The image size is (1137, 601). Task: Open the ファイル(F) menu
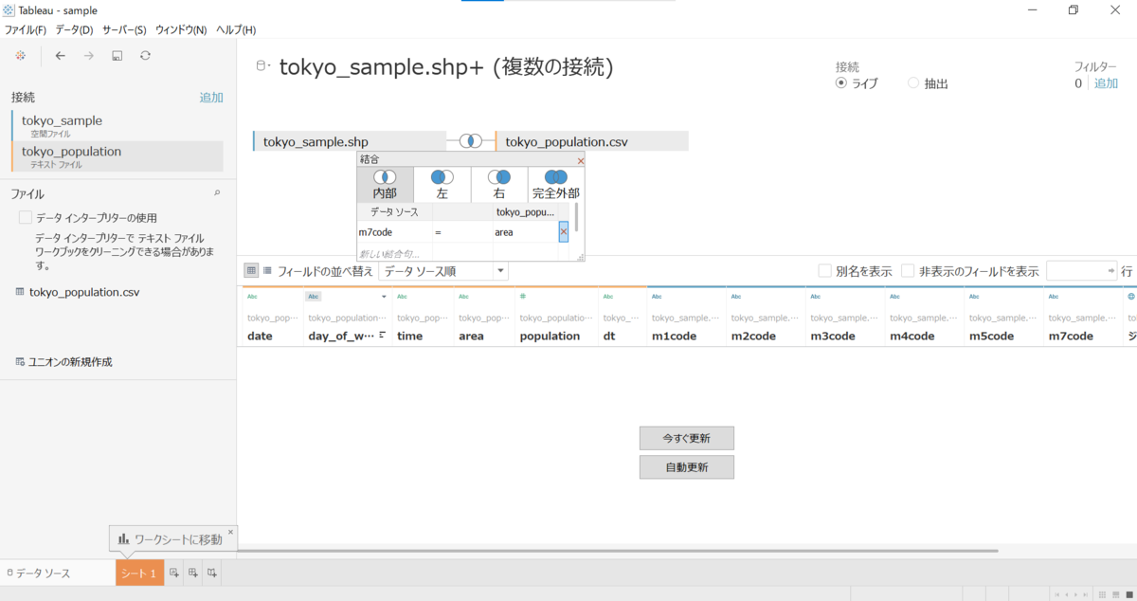pos(25,30)
